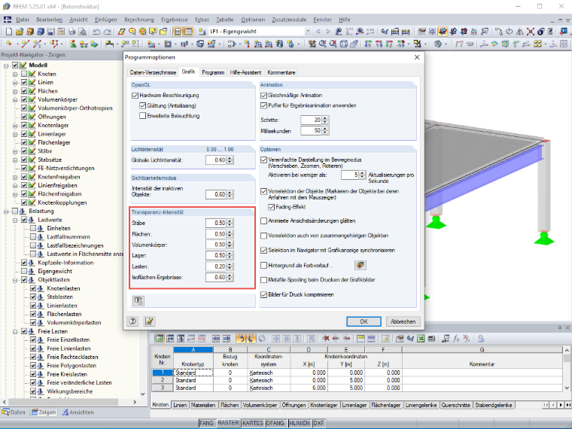The width and height of the screenshot is (572, 429).
Task: Click the formula fx icon in table toolbar
Action: pos(456,339)
